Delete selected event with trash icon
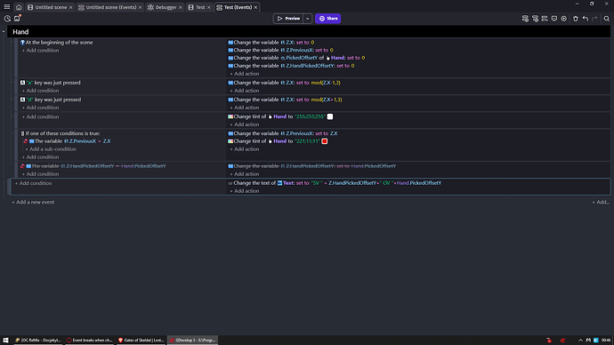 coord(575,19)
